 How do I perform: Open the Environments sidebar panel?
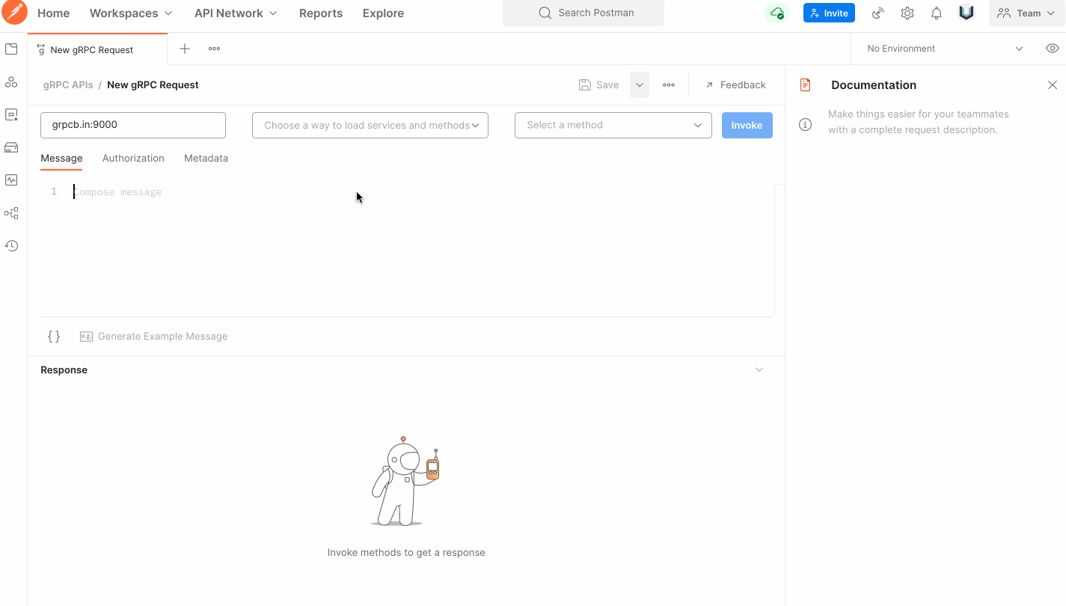click(x=11, y=114)
